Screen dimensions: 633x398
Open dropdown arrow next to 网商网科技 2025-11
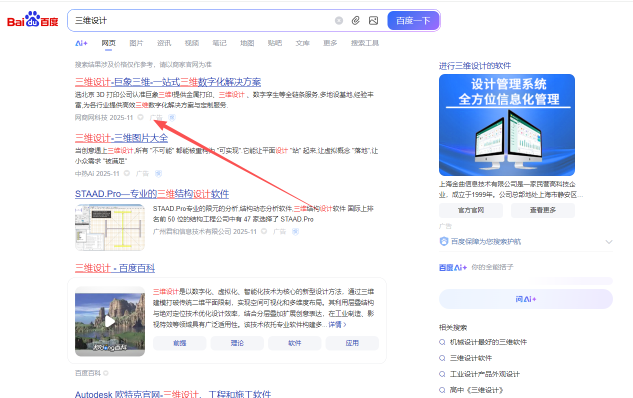140,117
